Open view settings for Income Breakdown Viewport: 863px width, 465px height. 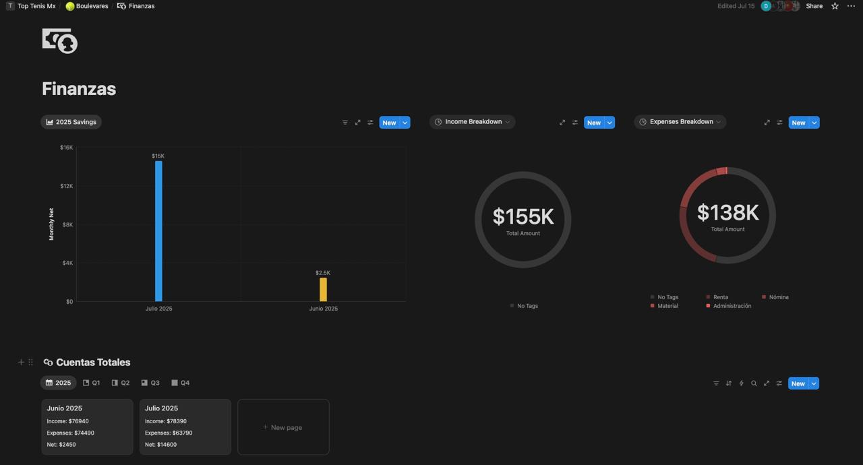(575, 123)
